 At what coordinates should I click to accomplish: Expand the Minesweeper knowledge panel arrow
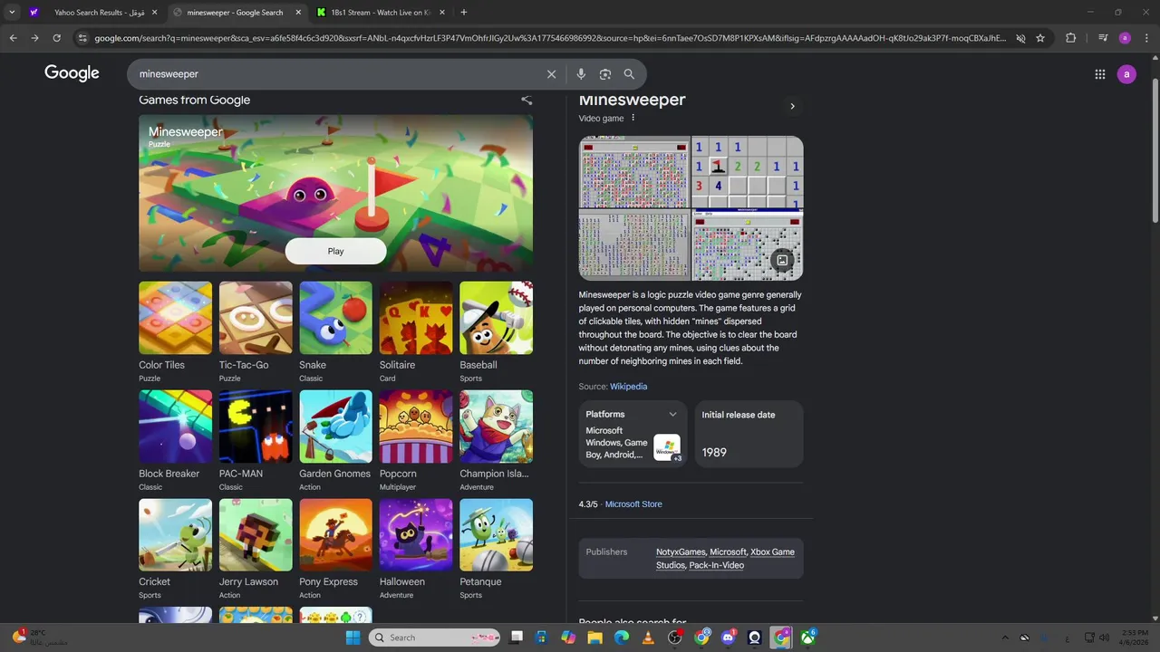[x=792, y=107]
